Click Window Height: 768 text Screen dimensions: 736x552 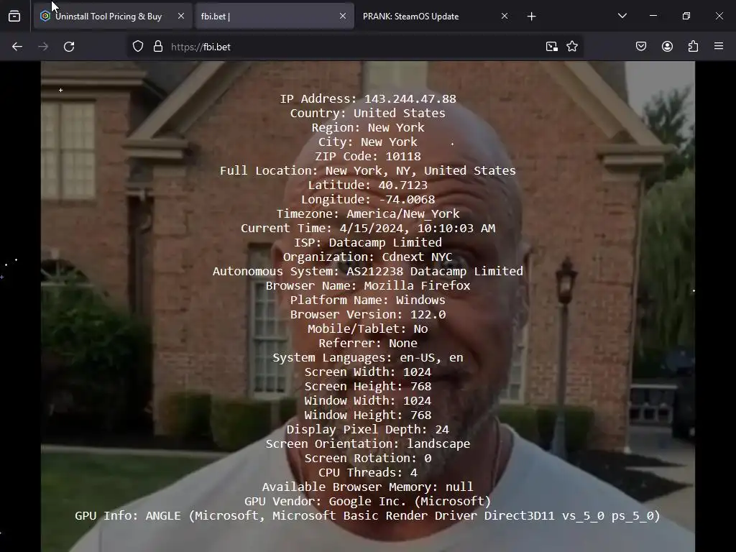click(x=368, y=415)
